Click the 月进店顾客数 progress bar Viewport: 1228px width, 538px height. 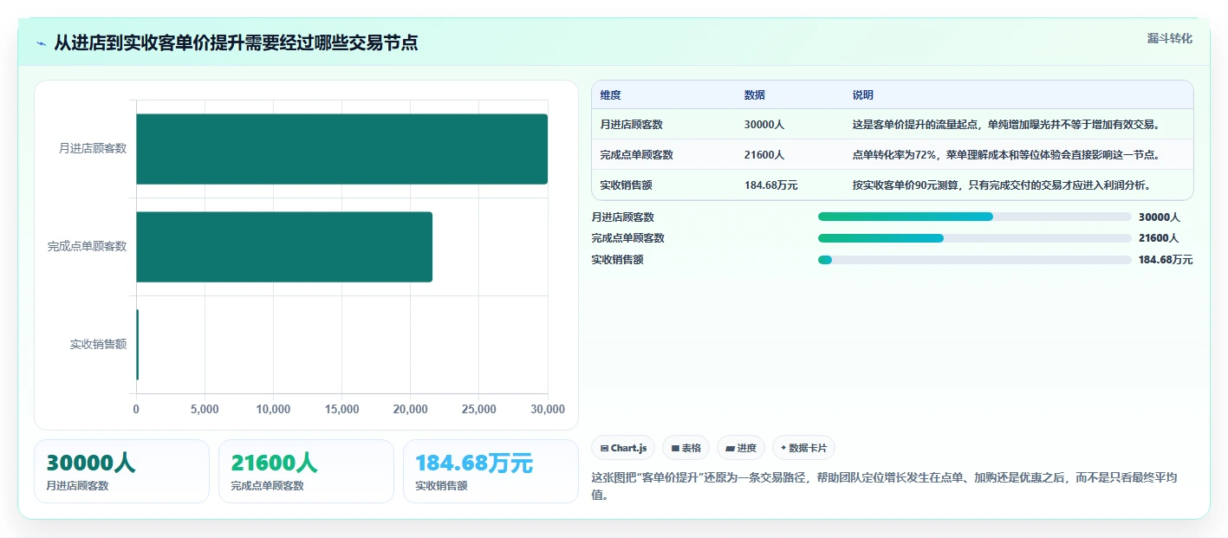(x=975, y=217)
